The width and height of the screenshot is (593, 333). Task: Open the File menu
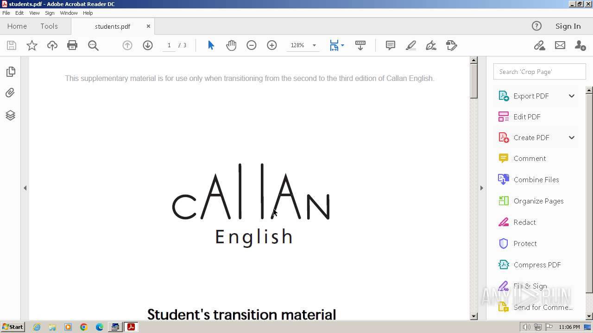(x=6, y=13)
